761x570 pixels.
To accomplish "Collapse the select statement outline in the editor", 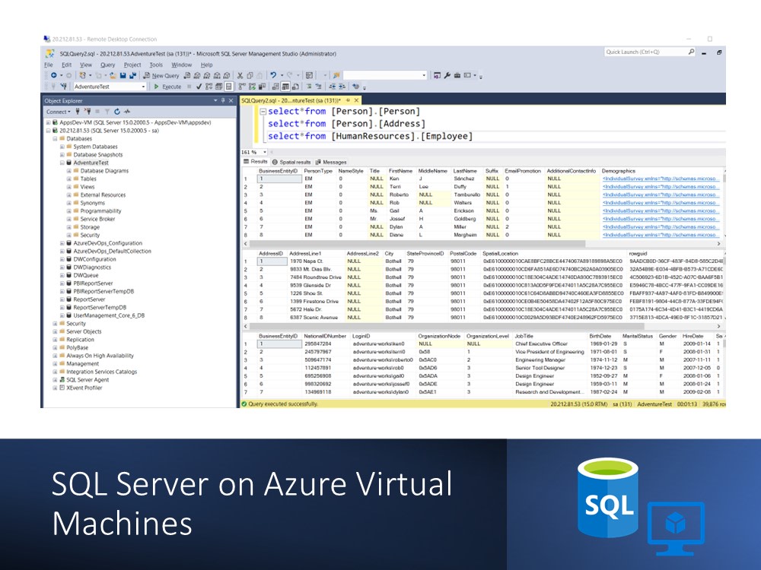I will (x=263, y=112).
